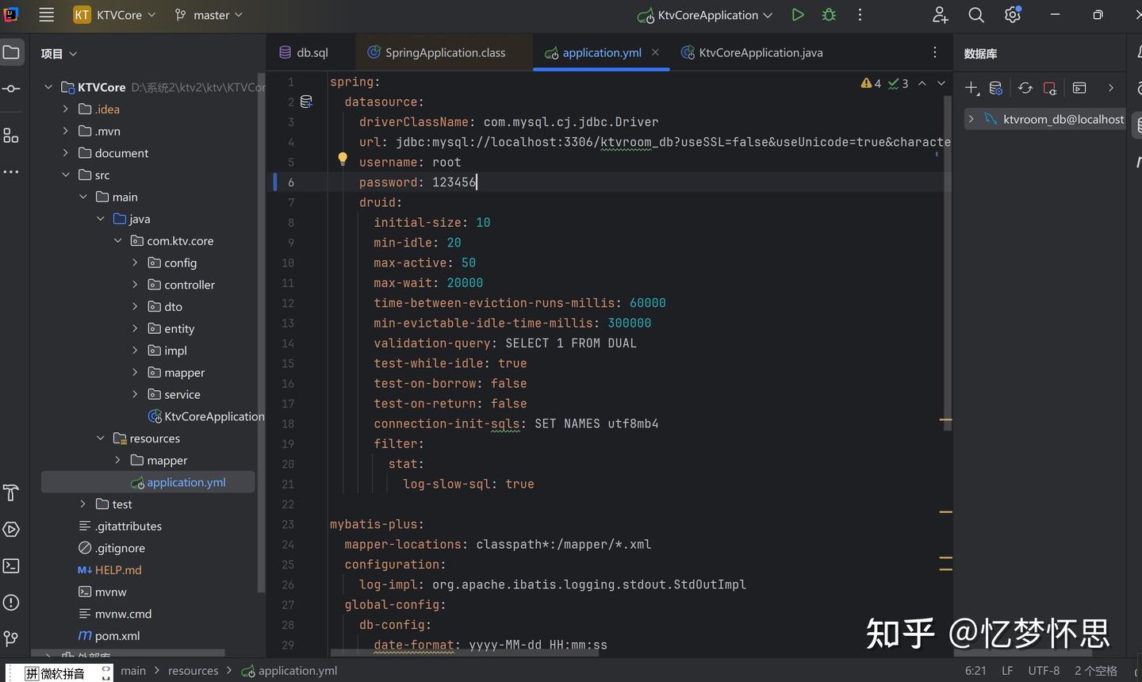Open the main menu hamburger icon
The width and height of the screenshot is (1142, 682).
[46, 14]
